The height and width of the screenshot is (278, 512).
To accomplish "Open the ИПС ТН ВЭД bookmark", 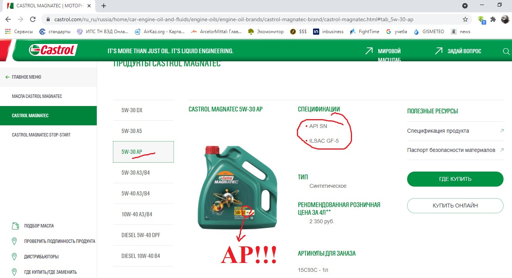I will [103, 32].
